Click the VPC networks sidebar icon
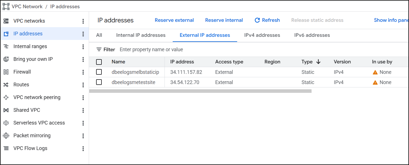 click(6, 21)
